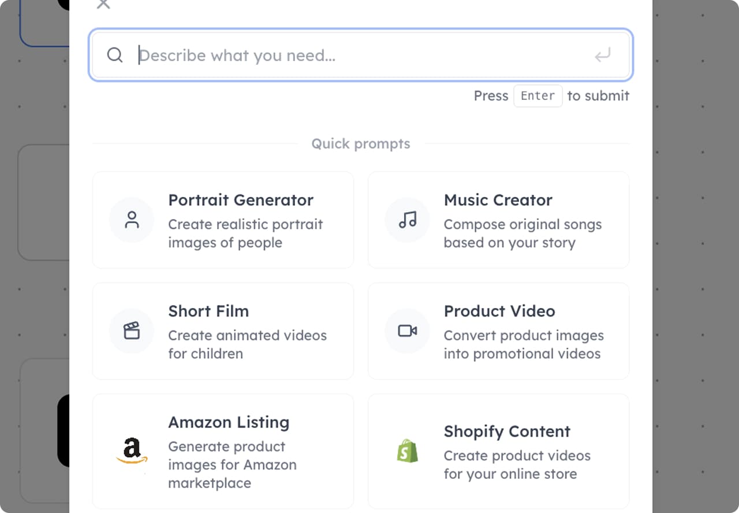The width and height of the screenshot is (739, 513).
Task: Open the Short Film title
Action: point(208,311)
